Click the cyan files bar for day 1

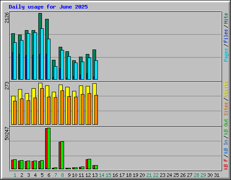pos(15,61)
